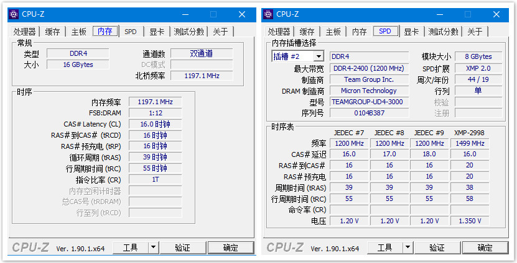
Task: Open 处理器 tab in right window
Action: click(279, 32)
